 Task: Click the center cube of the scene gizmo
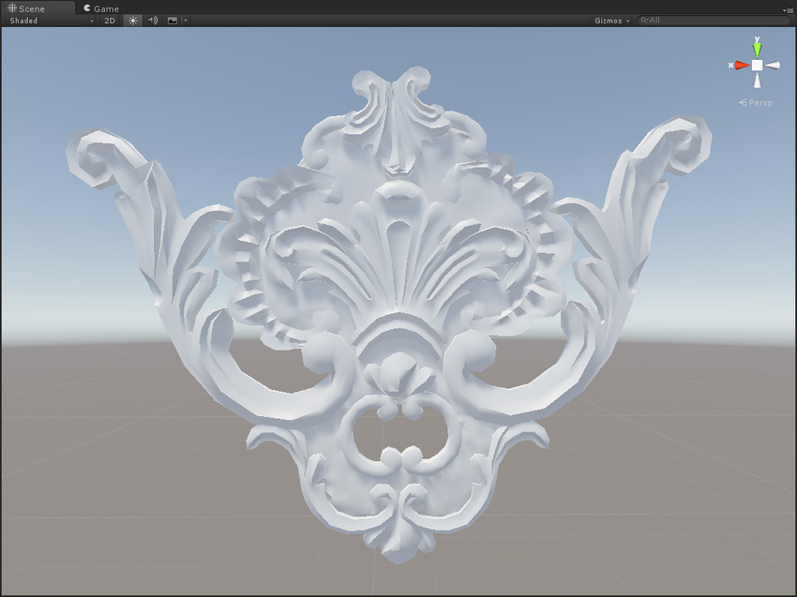tap(757, 66)
